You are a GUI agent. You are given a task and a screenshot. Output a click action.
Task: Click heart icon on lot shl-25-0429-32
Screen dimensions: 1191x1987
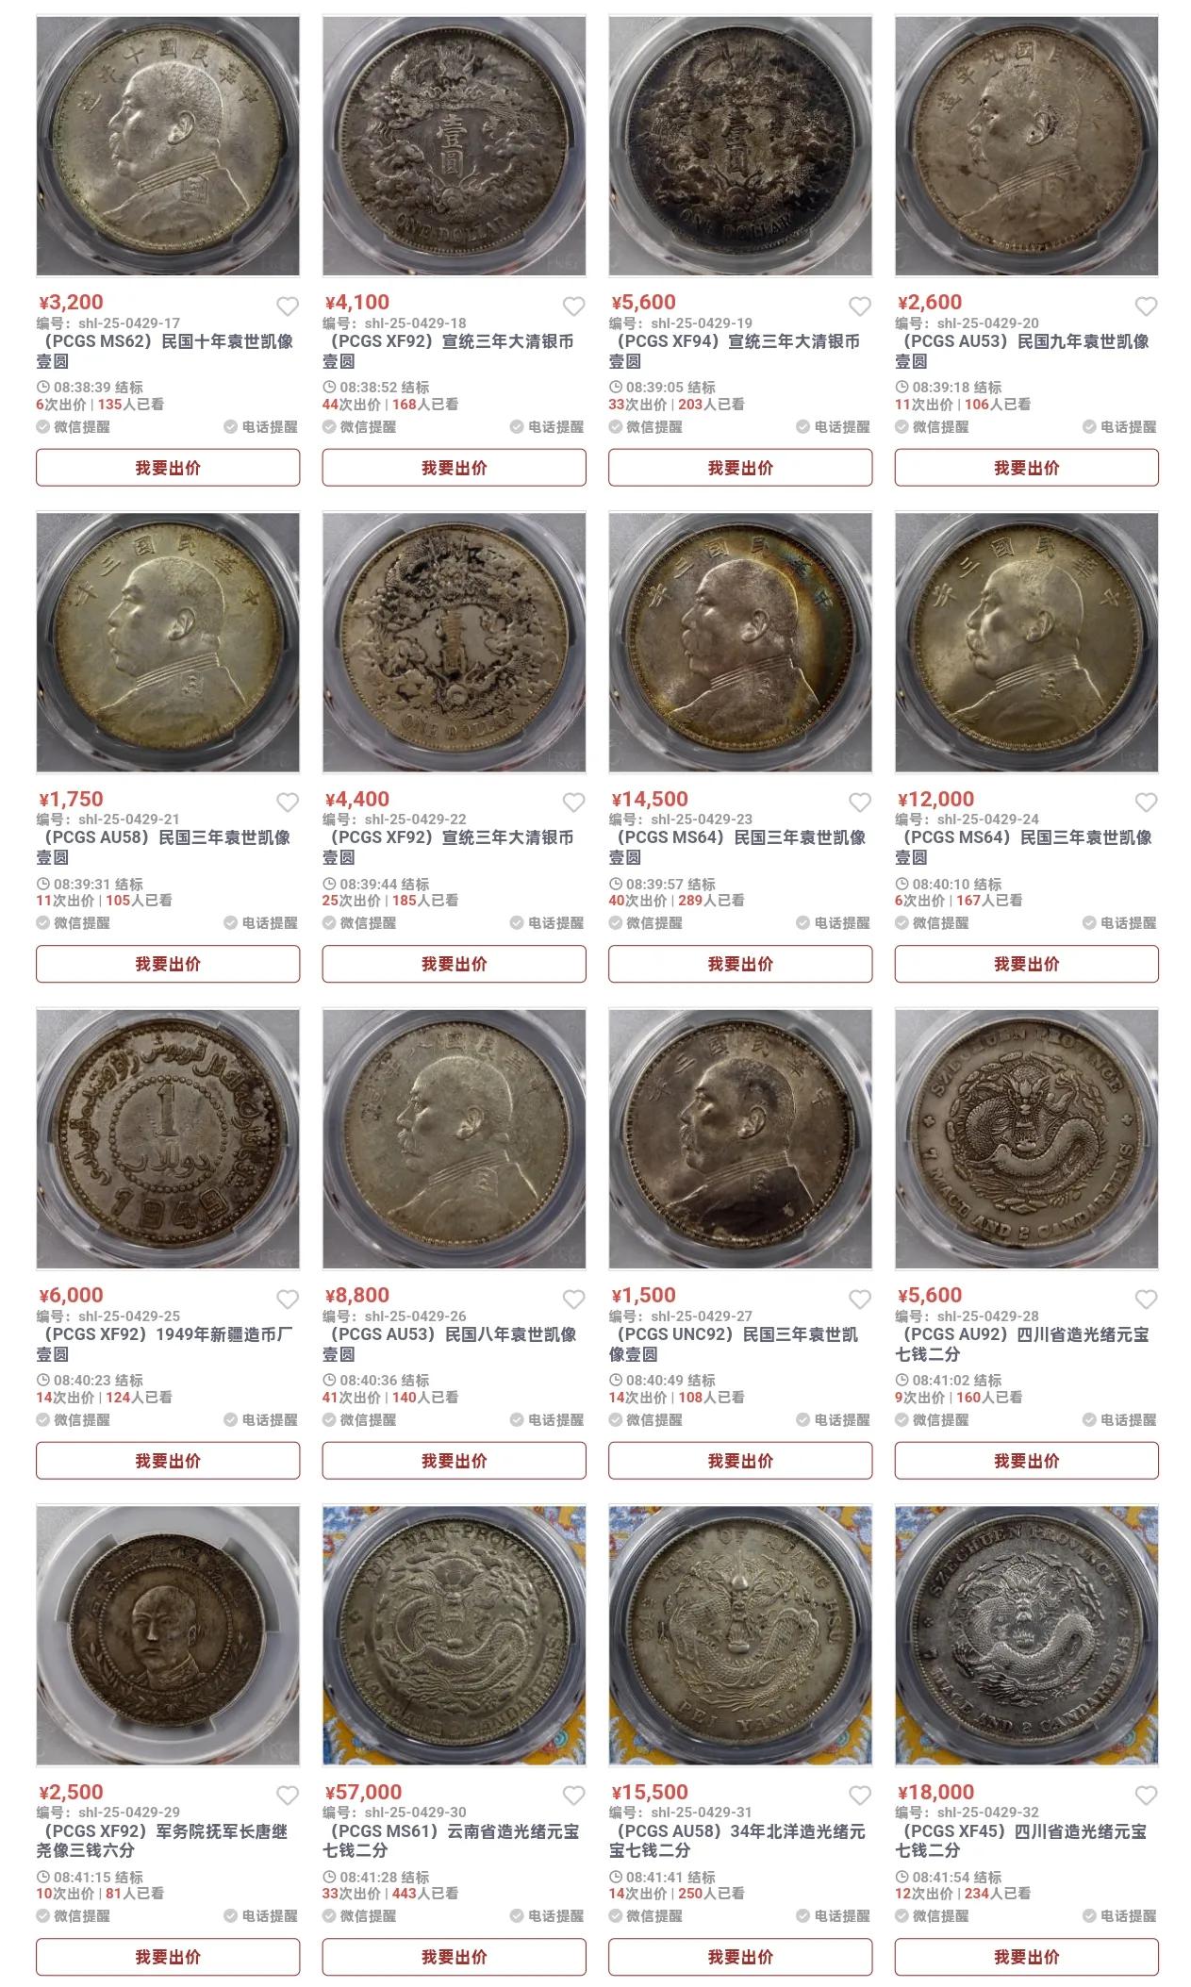pyautogui.click(x=1146, y=1796)
